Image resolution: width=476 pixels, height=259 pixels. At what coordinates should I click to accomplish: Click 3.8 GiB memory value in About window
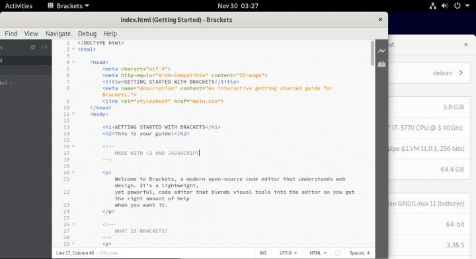(454, 107)
